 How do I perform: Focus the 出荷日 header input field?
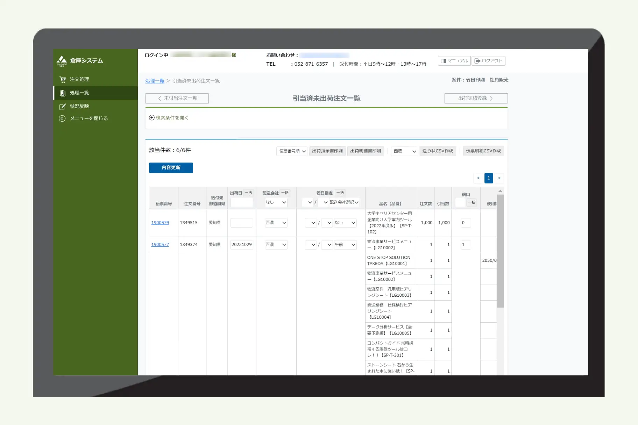242,202
